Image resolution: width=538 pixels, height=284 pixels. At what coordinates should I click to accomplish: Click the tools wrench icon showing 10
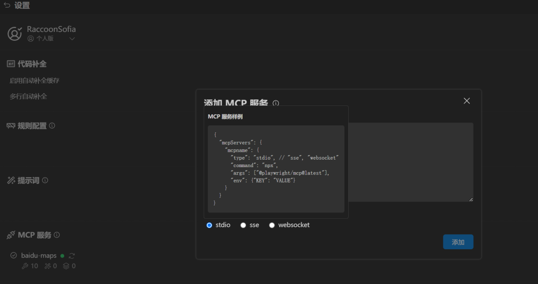pyautogui.click(x=25, y=266)
